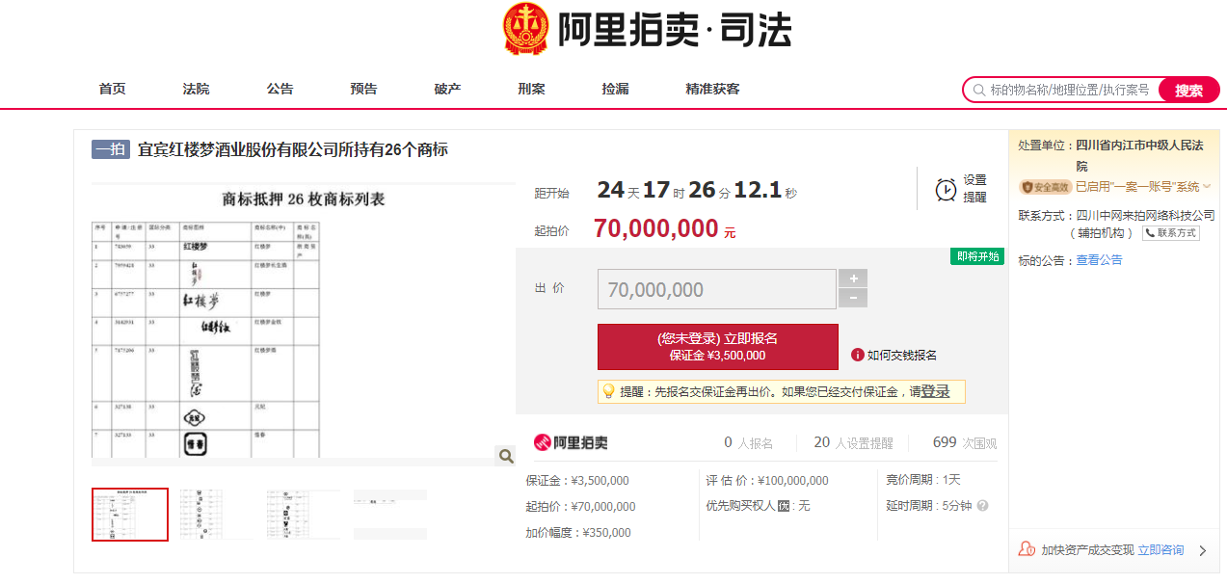Click the auction title 宜宾红楼梦酒业股份有限公司所持有26个商标
The height and width of the screenshot is (584, 1227).
pos(293,149)
